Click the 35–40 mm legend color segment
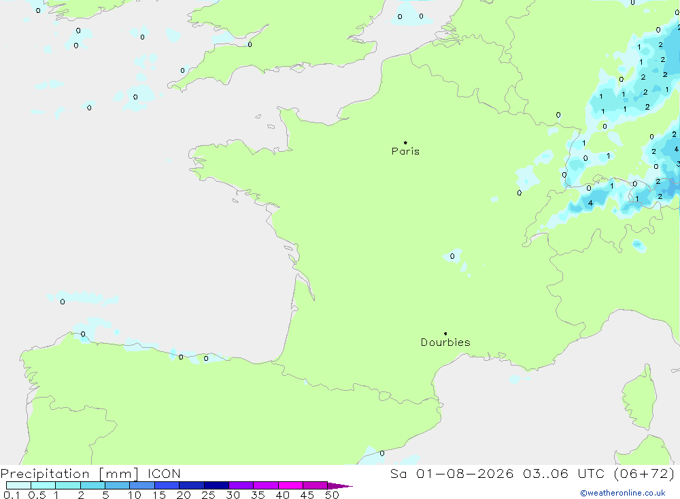Image resolution: width=680 pixels, height=499 pixels. tap(266, 485)
